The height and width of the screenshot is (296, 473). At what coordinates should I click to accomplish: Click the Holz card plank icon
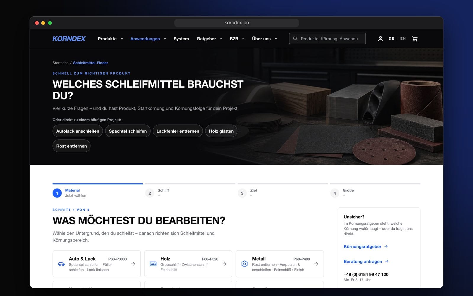click(153, 264)
